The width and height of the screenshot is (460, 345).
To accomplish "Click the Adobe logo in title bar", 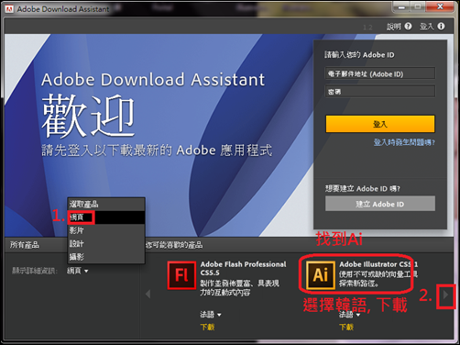I will tap(9, 9).
